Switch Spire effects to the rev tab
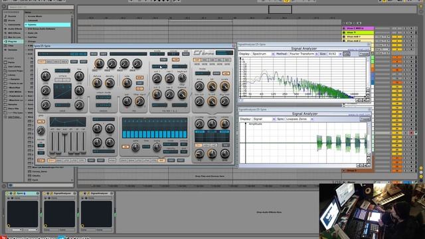The height and width of the screenshot is (239, 425). click(x=227, y=60)
